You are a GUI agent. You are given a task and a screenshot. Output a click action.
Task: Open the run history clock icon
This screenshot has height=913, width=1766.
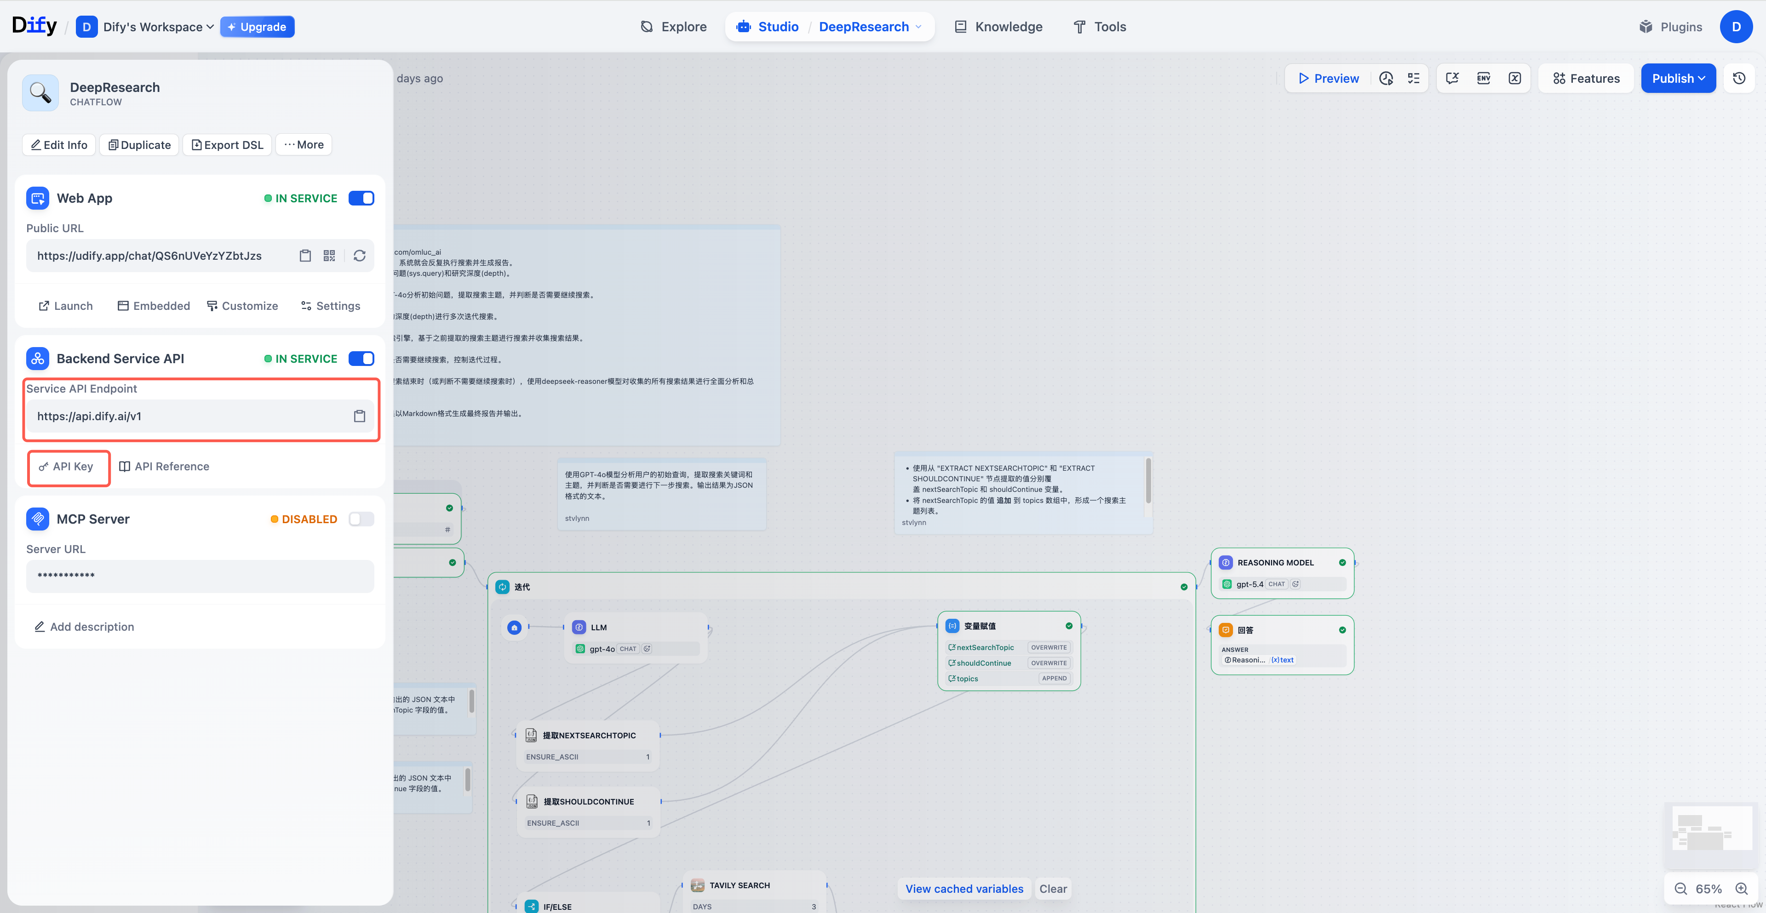(1386, 78)
